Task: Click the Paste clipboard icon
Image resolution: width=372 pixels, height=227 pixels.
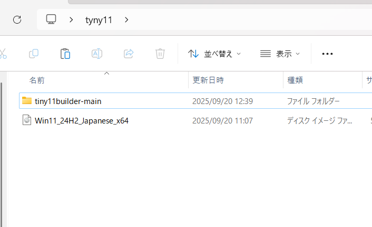Action: pyautogui.click(x=65, y=54)
